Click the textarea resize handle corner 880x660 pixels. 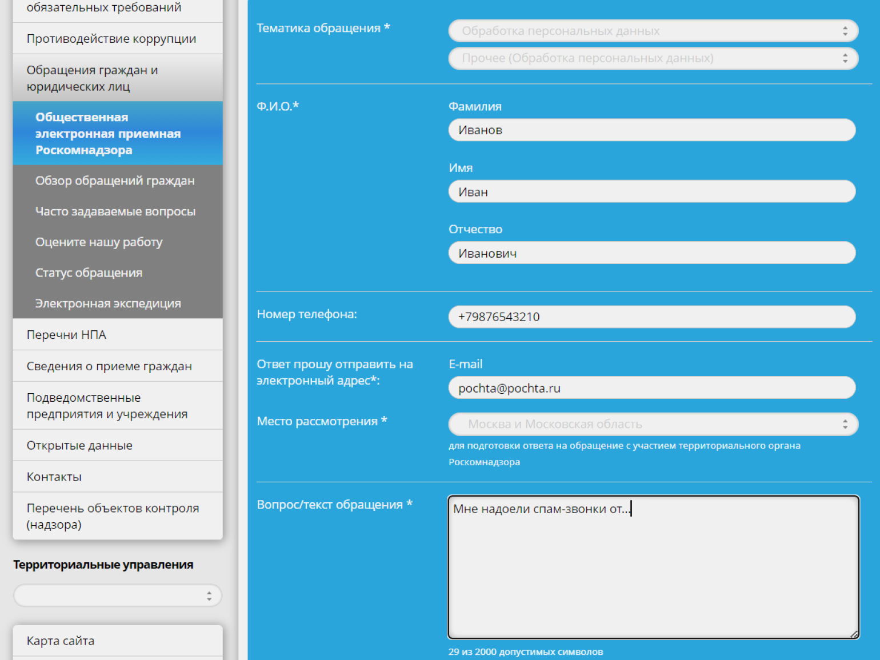(x=854, y=634)
